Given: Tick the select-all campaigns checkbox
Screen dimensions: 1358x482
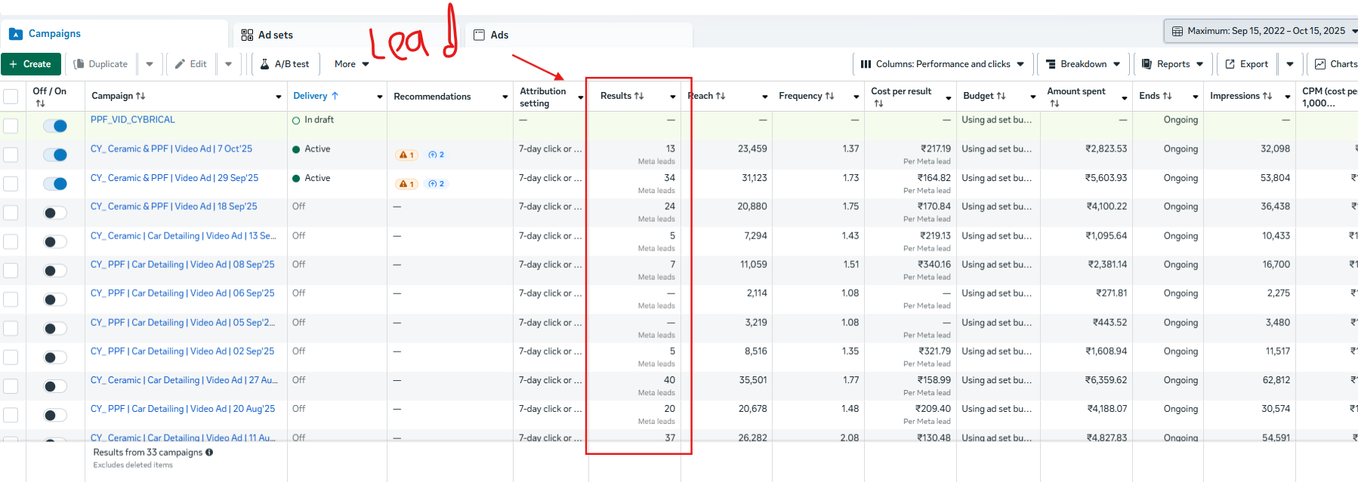Looking at the screenshot, I should [11, 97].
